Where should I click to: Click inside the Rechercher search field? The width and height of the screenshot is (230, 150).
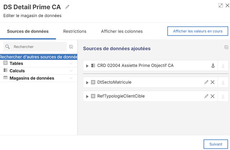coord(38,47)
